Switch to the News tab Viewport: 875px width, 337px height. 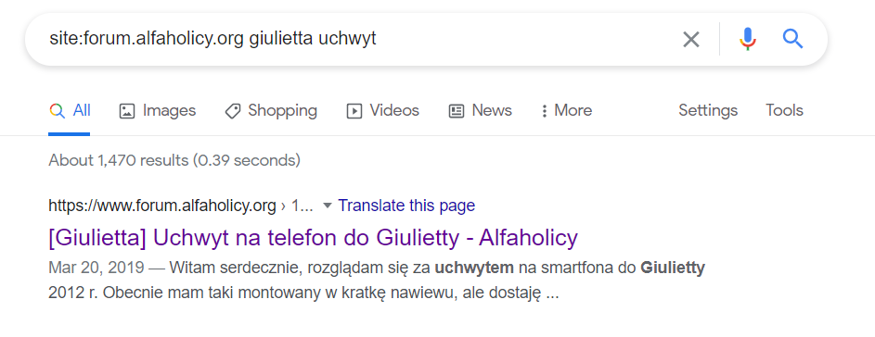(481, 110)
